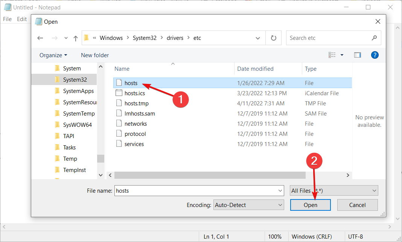
Task: Click 100% zoom in Notepad status bar
Action: point(275,237)
